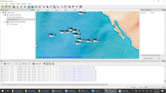Open the File menu
Screen dimensions: 166x93
click(x=2, y=4)
